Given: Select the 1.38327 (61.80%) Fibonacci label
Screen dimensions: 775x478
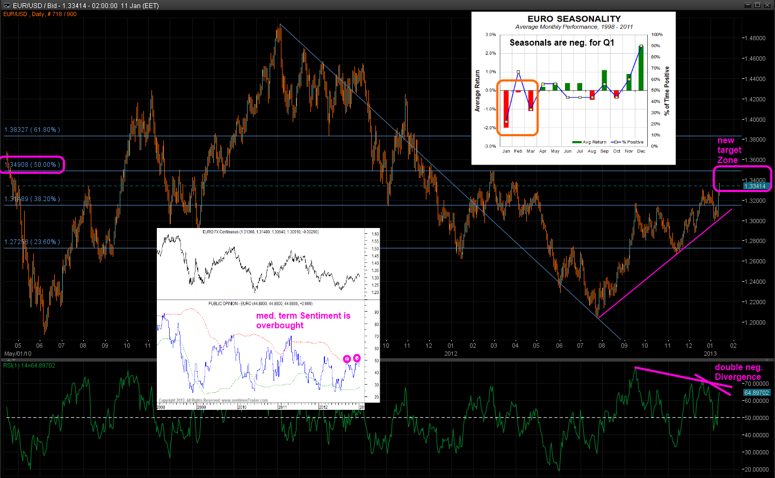Looking at the screenshot, I should (32, 130).
